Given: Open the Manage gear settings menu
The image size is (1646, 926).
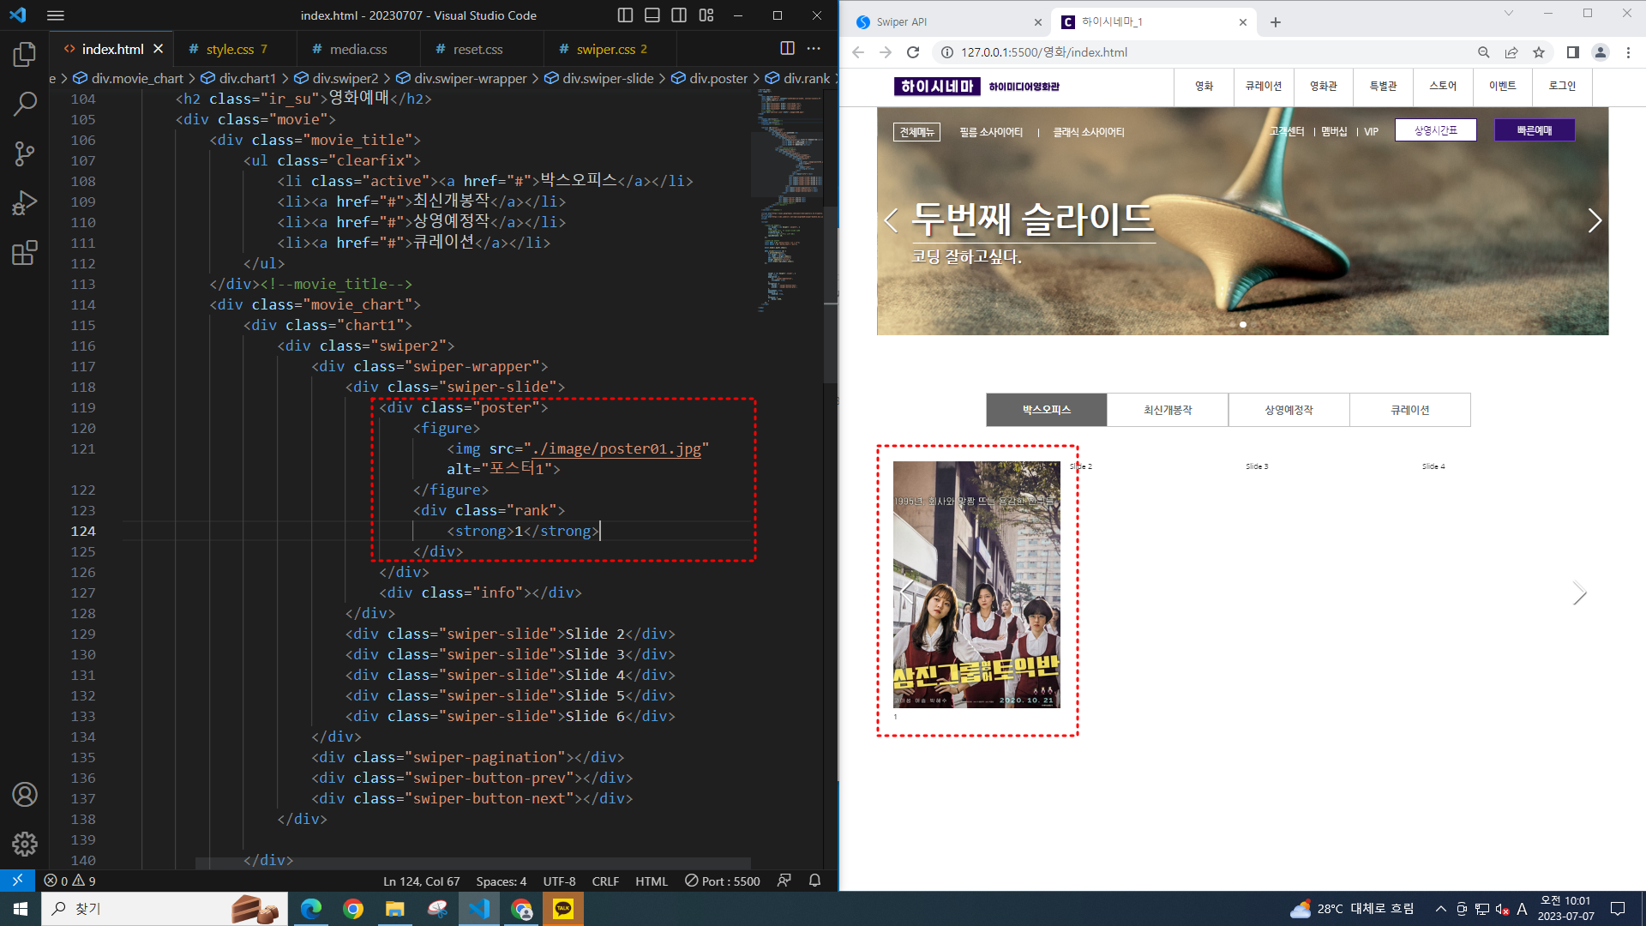Looking at the screenshot, I should [x=25, y=844].
